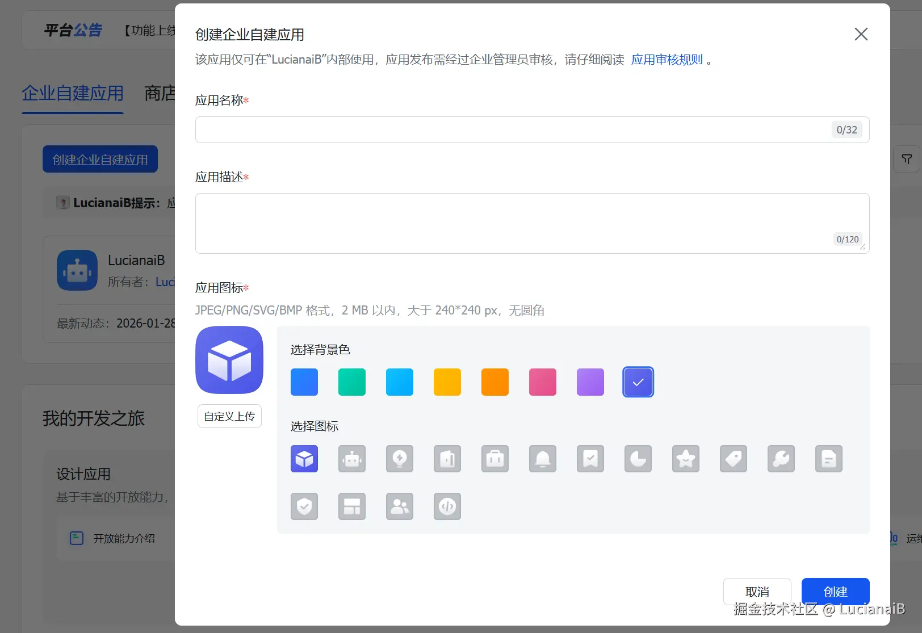
Task: Select the code brackets icon option
Action: pyautogui.click(x=447, y=506)
